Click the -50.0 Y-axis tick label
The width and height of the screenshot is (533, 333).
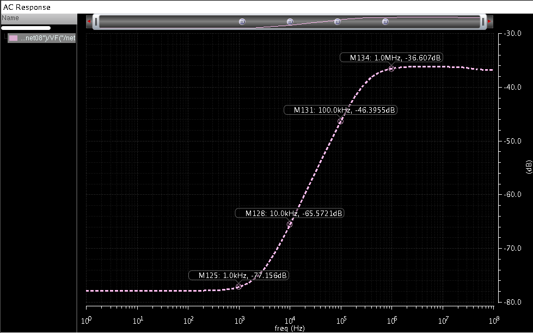point(512,141)
